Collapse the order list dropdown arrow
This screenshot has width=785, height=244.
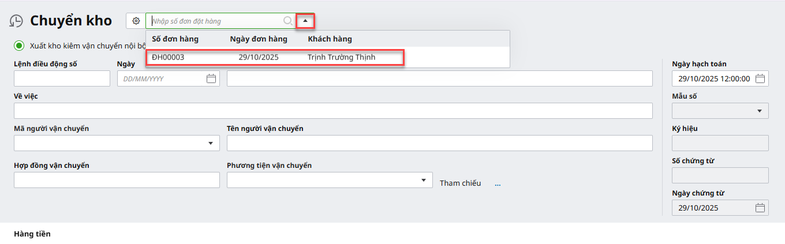305,21
